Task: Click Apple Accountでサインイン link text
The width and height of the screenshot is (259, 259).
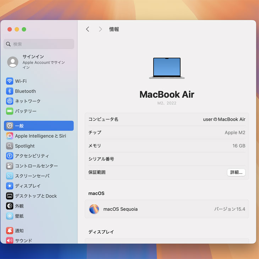Action: click(44, 65)
